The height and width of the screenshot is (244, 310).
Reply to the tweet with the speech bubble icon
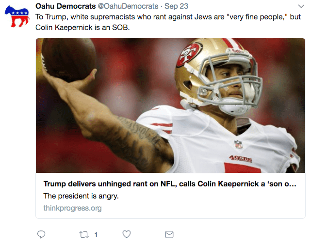pos(41,234)
